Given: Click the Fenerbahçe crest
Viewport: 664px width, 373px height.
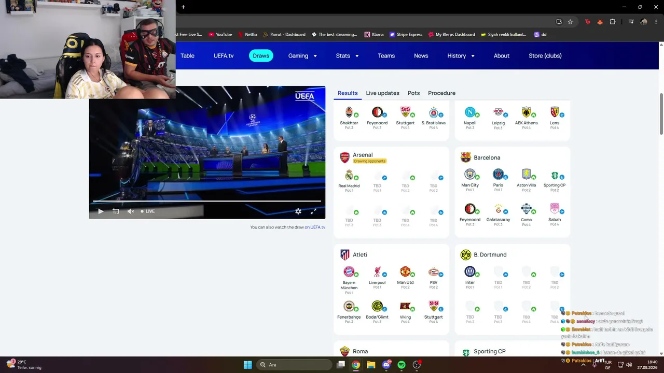Looking at the screenshot, I should (349, 306).
